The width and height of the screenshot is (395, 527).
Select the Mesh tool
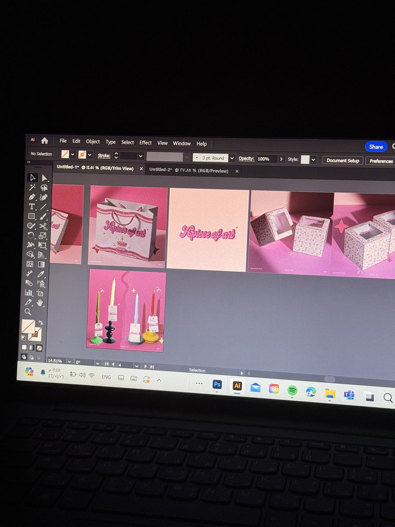click(x=30, y=264)
